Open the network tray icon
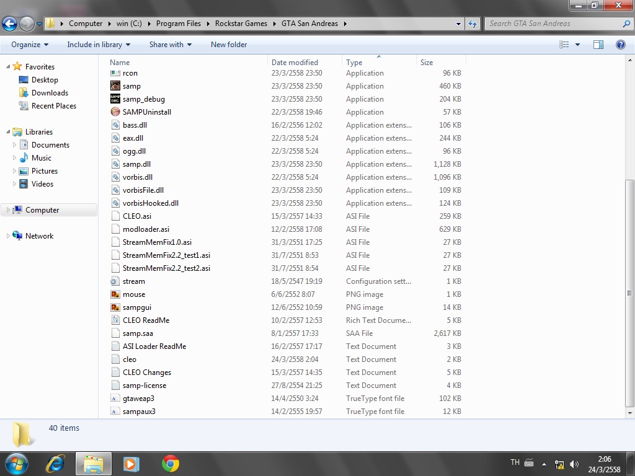Viewport: 635px width, 476px height. (559, 464)
